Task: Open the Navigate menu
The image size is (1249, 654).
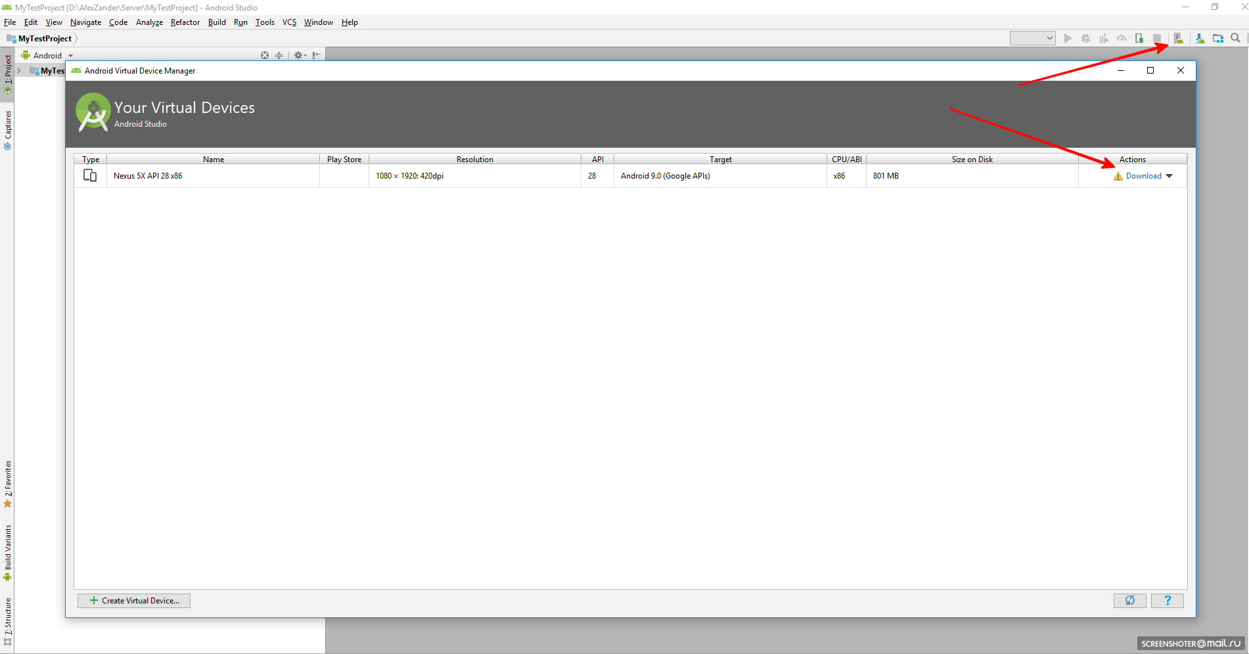Action: (x=86, y=22)
